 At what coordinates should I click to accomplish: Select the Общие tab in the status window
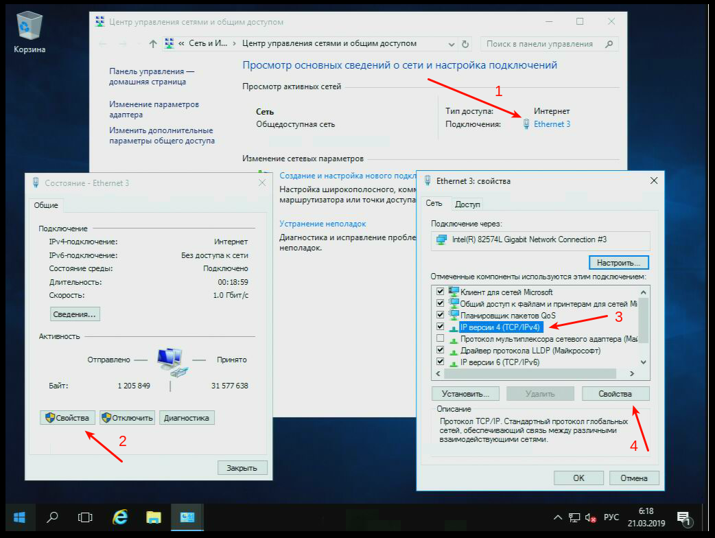47,205
